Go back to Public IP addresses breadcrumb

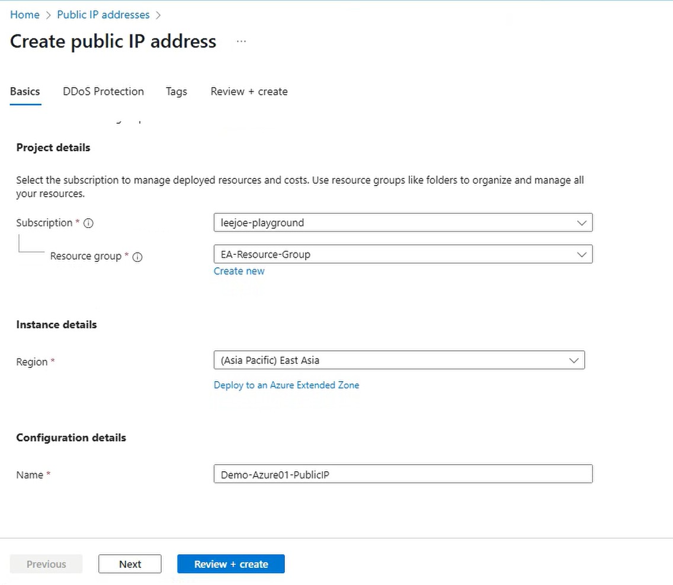tap(103, 15)
